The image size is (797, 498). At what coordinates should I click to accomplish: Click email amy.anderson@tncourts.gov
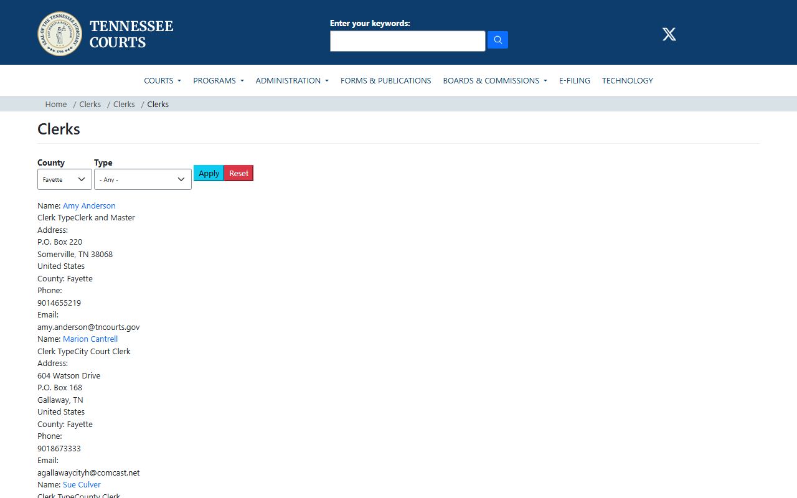(x=88, y=327)
